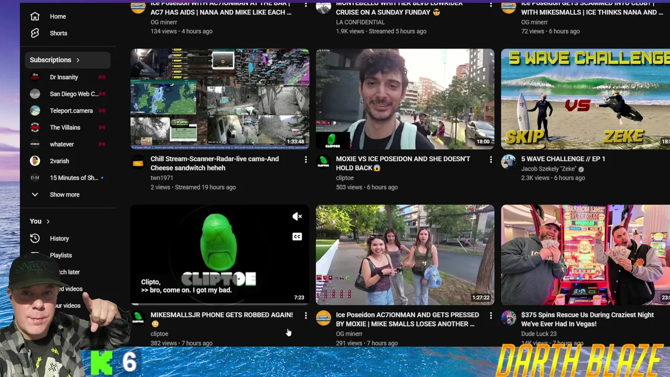
Task: Open 15 Minutes of Sh... channel avatar
Action: (35, 178)
